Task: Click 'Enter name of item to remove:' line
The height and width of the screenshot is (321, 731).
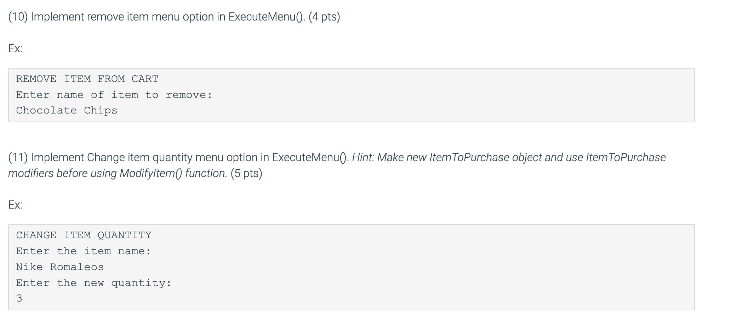Action: pyautogui.click(x=114, y=95)
